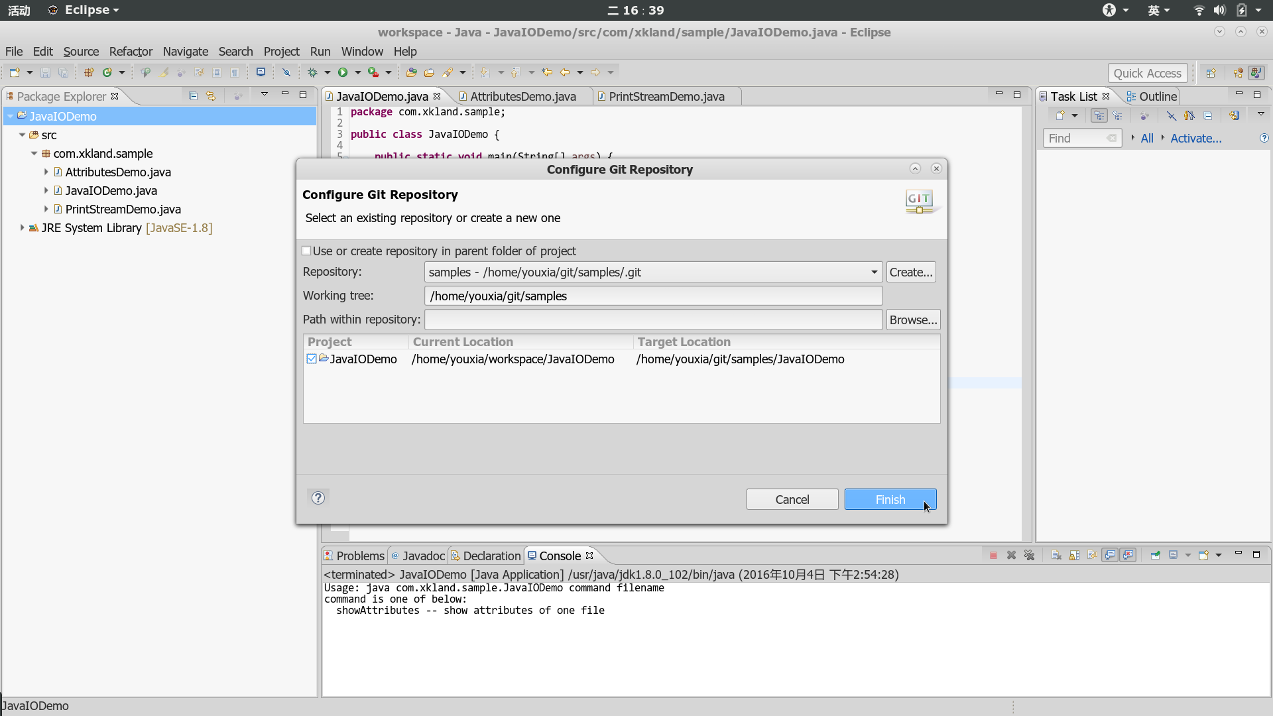Viewport: 1273px width, 716px height.
Task: Click the Pin Console icon
Action: tap(1155, 555)
